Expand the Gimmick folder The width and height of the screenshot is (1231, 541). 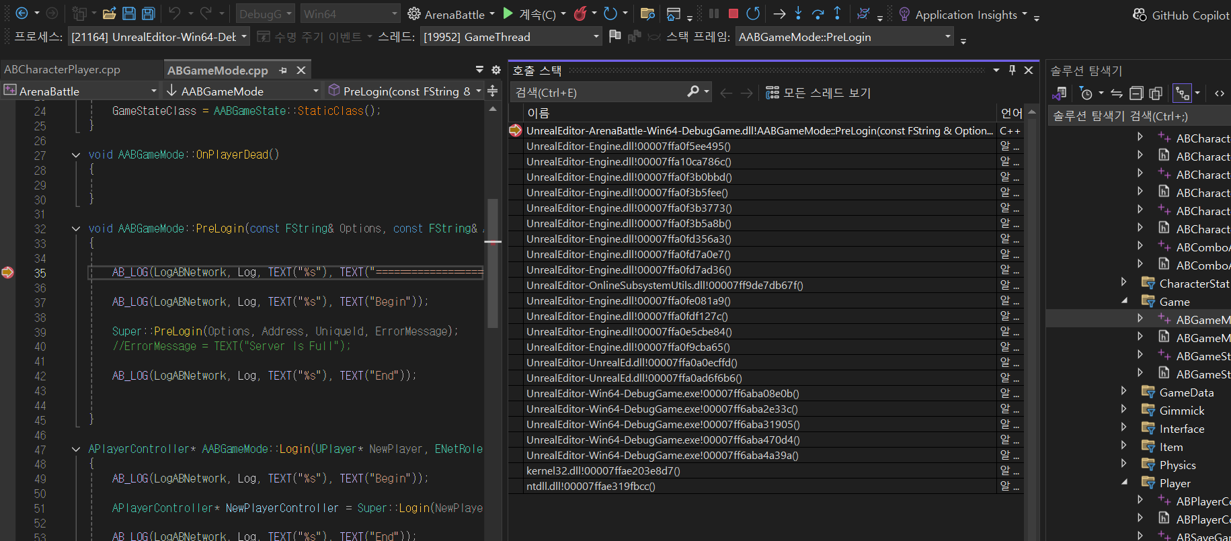(x=1124, y=409)
